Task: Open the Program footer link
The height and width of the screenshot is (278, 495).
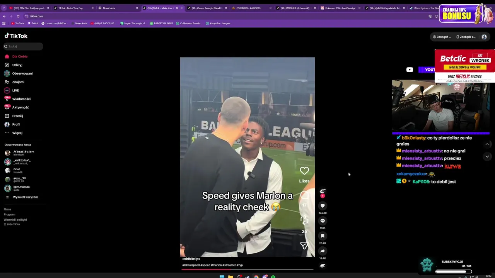Action: tap(9, 214)
